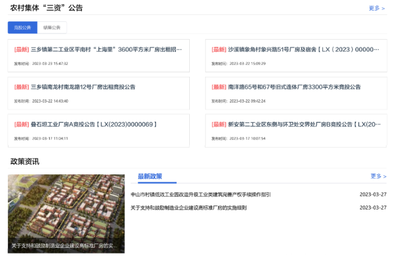The image size is (405, 258).
Task: Click the 最新 tag on 叠石坦工业厂房A item
Action: pyautogui.click(x=22, y=125)
